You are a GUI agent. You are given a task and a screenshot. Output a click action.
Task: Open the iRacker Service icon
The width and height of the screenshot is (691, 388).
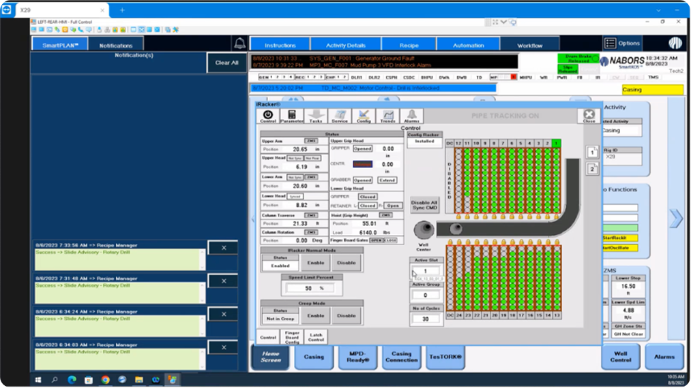pyautogui.click(x=339, y=116)
